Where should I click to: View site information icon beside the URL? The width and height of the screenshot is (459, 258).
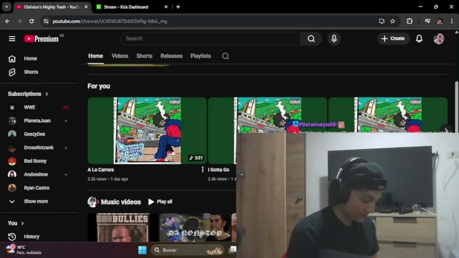tap(46, 21)
